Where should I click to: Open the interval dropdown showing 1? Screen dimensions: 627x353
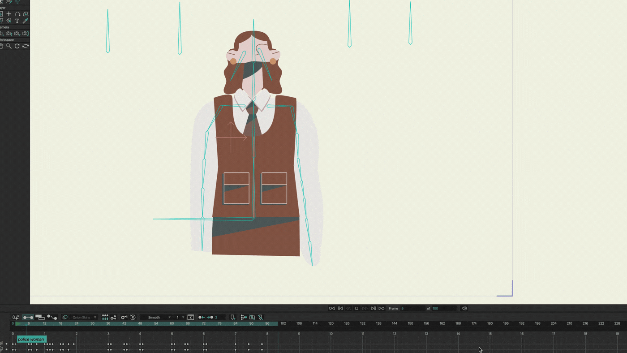pos(180,317)
